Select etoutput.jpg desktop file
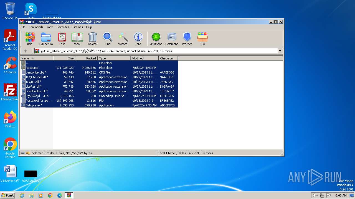The width and height of the screenshot is (355, 199). point(31,176)
